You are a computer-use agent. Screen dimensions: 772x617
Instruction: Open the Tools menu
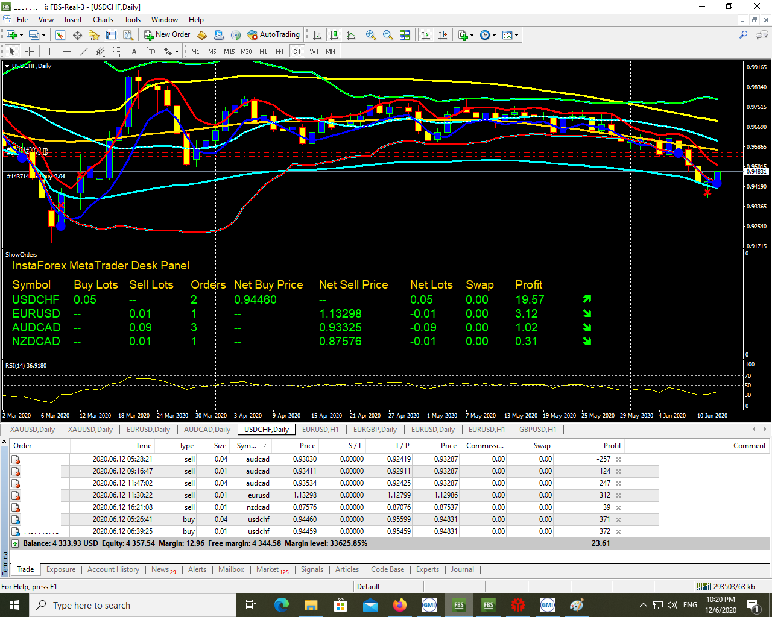(132, 19)
